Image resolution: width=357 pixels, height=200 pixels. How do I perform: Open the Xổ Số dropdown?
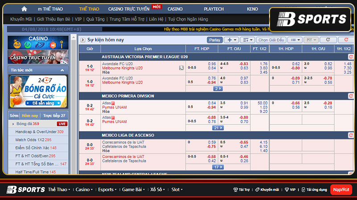[158, 190]
